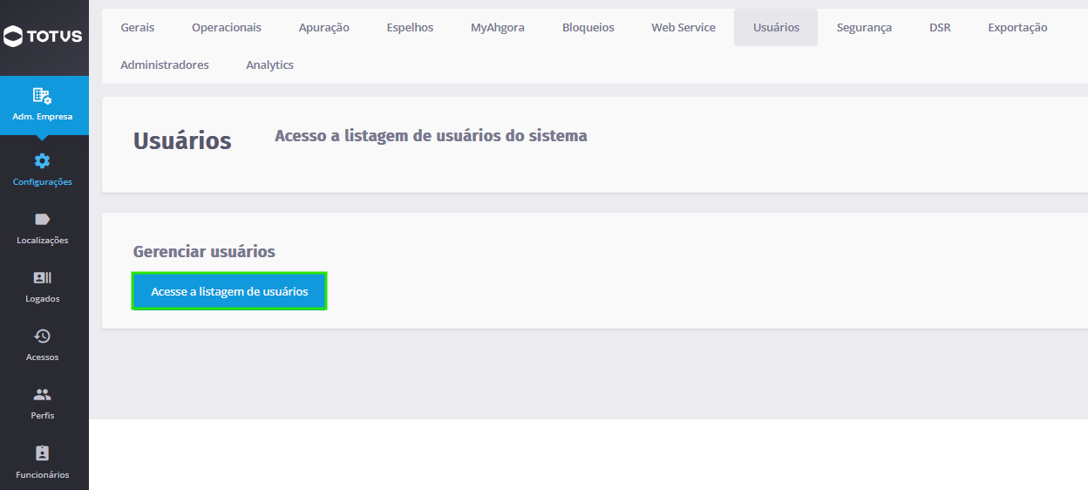Switch to the MyAhgora tab

point(498,27)
